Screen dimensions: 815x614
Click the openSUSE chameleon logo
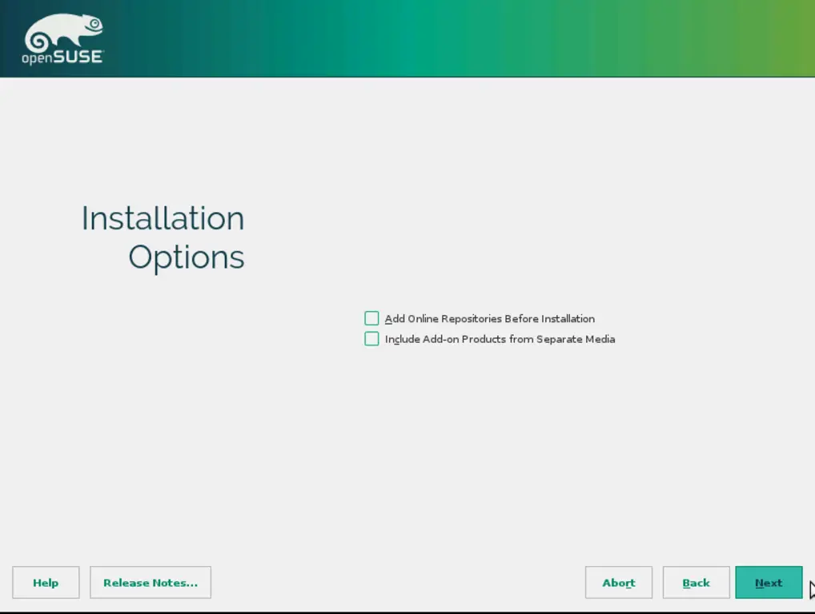[x=63, y=39]
